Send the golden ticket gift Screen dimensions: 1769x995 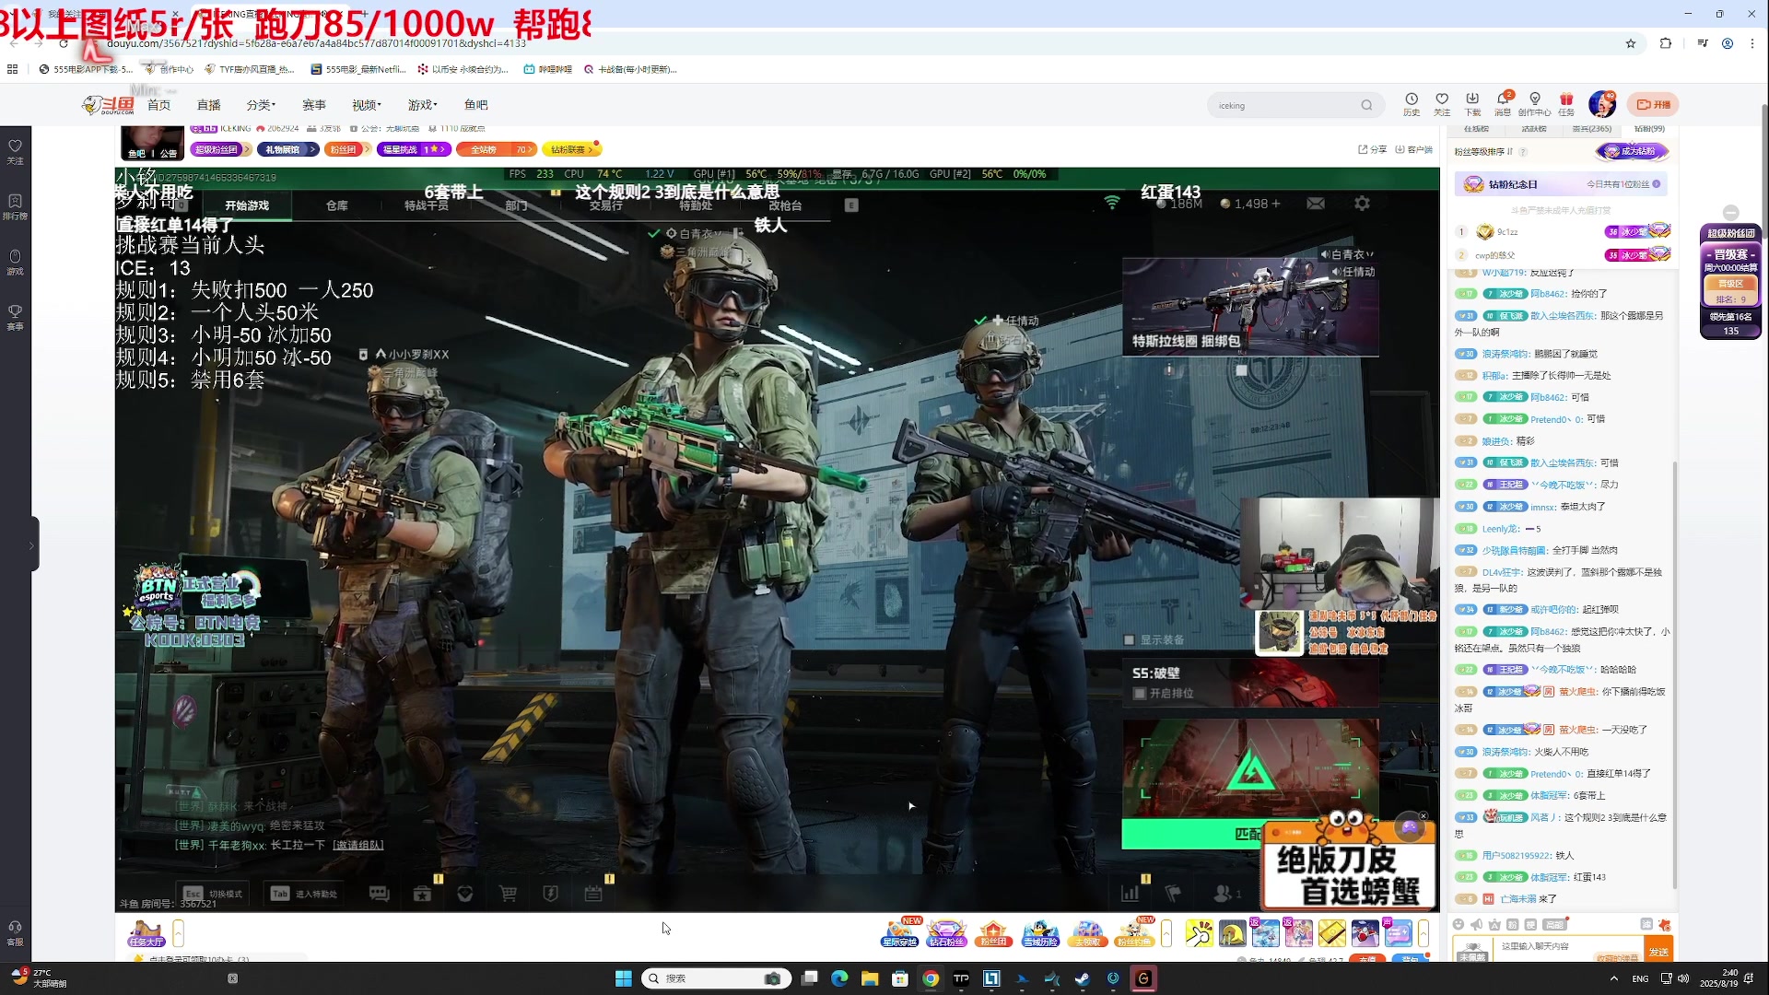tap(1331, 933)
